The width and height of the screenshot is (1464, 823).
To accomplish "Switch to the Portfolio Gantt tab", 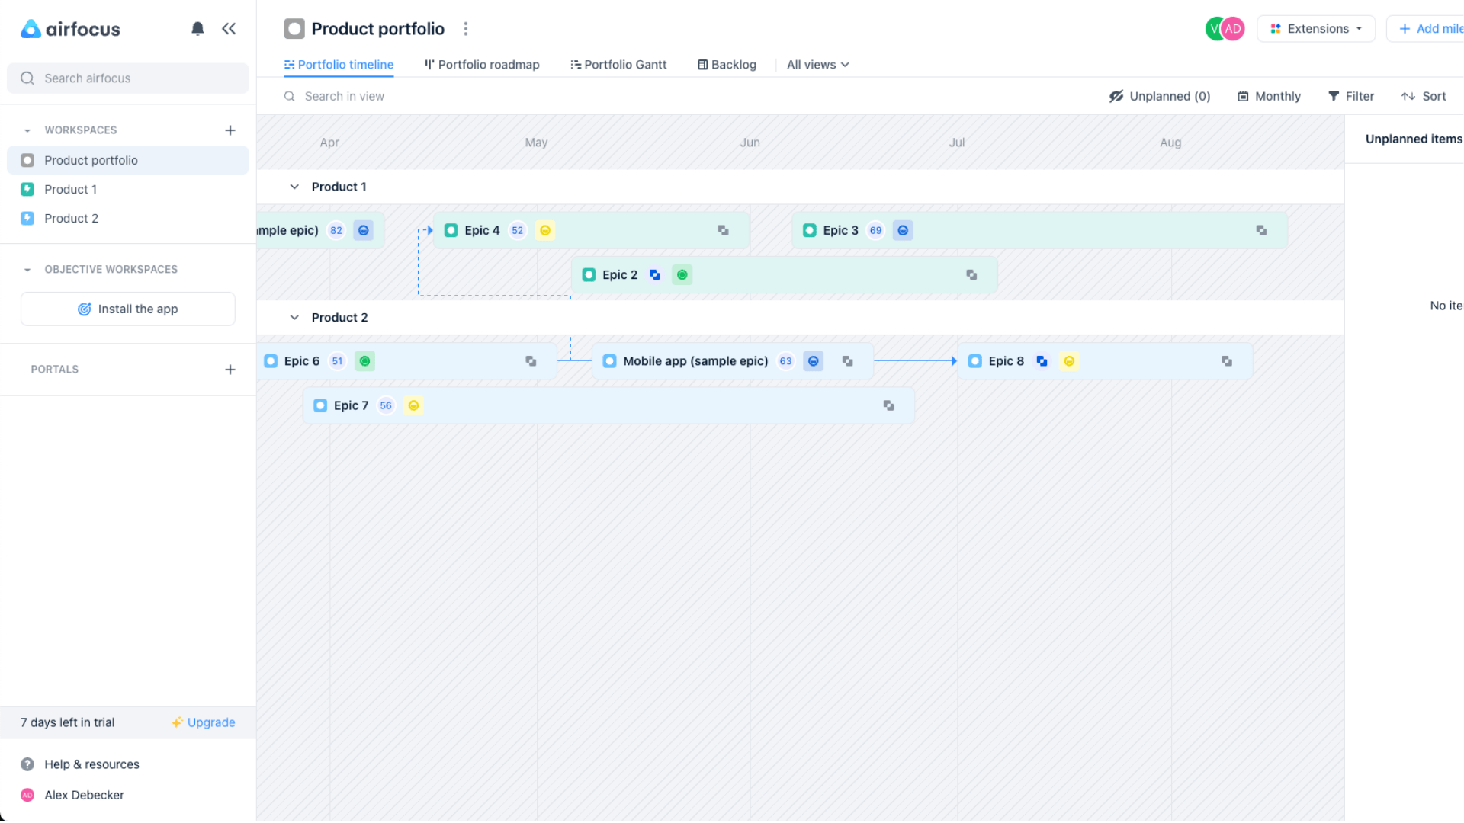I will [x=618, y=65].
